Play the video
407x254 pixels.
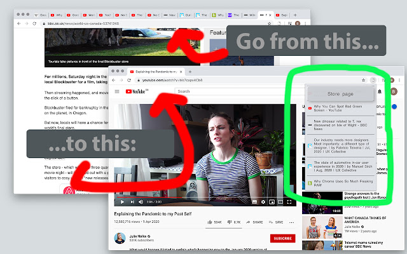(x=122, y=202)
